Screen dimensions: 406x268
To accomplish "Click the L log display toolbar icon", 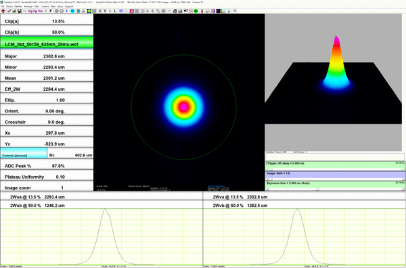I will 115,12.
